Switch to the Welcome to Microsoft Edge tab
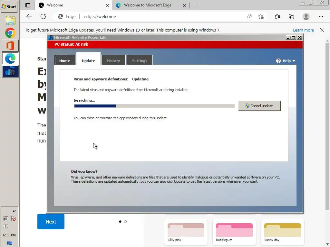The width and height of the screenshot is (330, 247). [x=150, y=5]
